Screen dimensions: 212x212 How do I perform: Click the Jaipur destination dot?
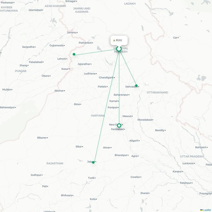pyautogui.click(x=93, y=162)
